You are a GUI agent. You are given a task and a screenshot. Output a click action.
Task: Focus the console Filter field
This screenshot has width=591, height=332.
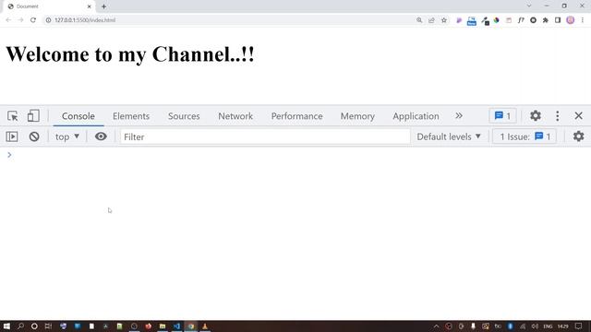265,136
